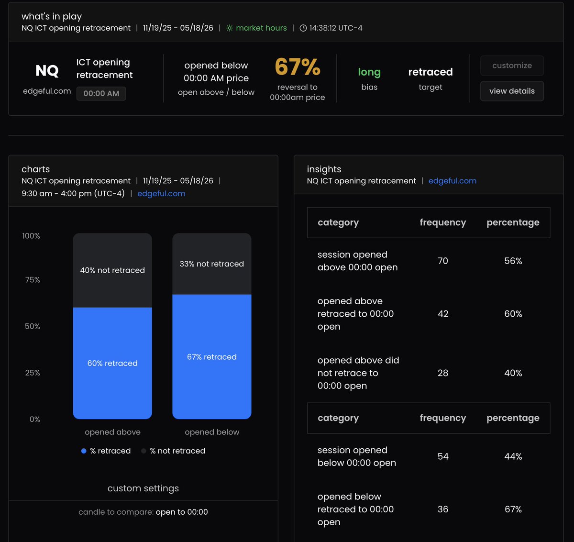Screen dimensions: 574x542
Task: Click the percentage value 56%
Action: [x=513, y=261]
